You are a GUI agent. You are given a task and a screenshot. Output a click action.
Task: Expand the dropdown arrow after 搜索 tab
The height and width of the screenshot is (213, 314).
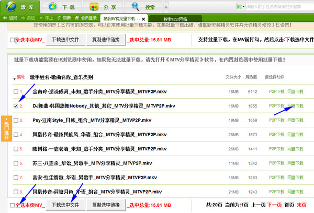click(166, 7)
